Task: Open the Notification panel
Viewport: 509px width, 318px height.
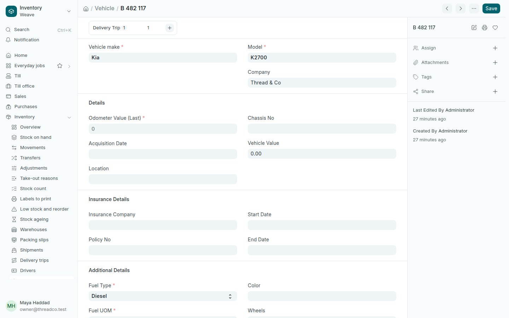Action: (39, 40)
